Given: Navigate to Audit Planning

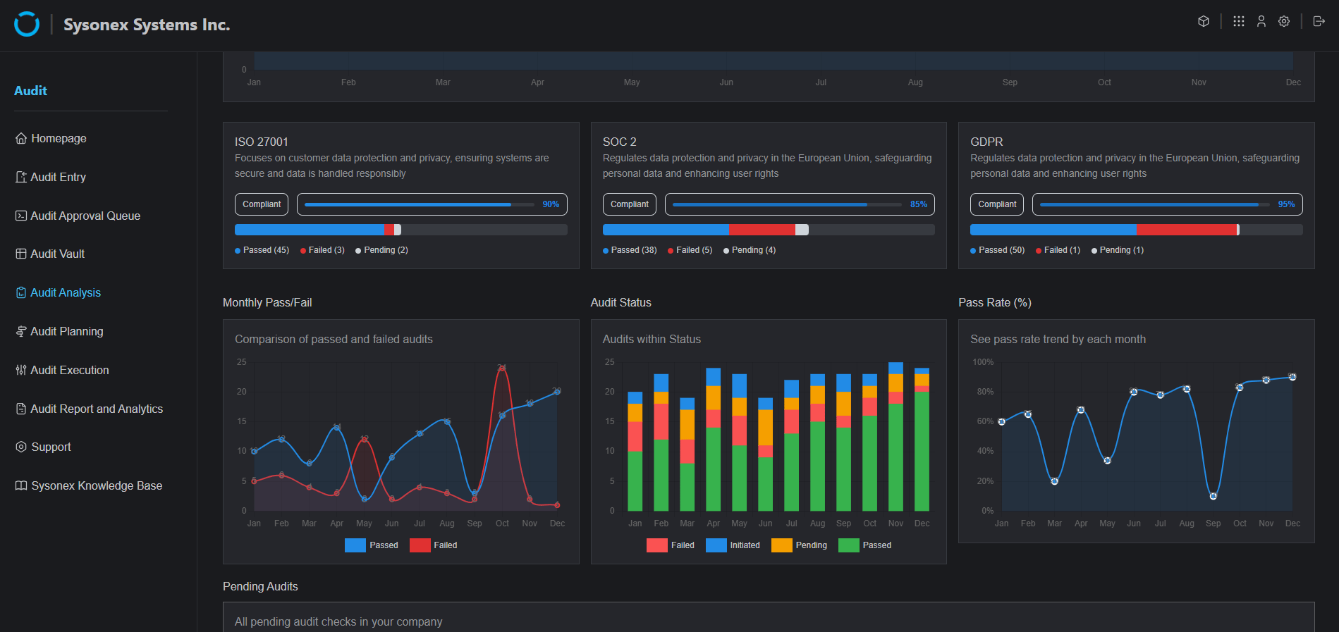Looking at the screenshot, I should coord(66,332).
